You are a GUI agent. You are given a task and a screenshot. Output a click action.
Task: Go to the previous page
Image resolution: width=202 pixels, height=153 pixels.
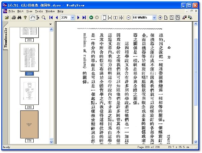coord(57,18)
